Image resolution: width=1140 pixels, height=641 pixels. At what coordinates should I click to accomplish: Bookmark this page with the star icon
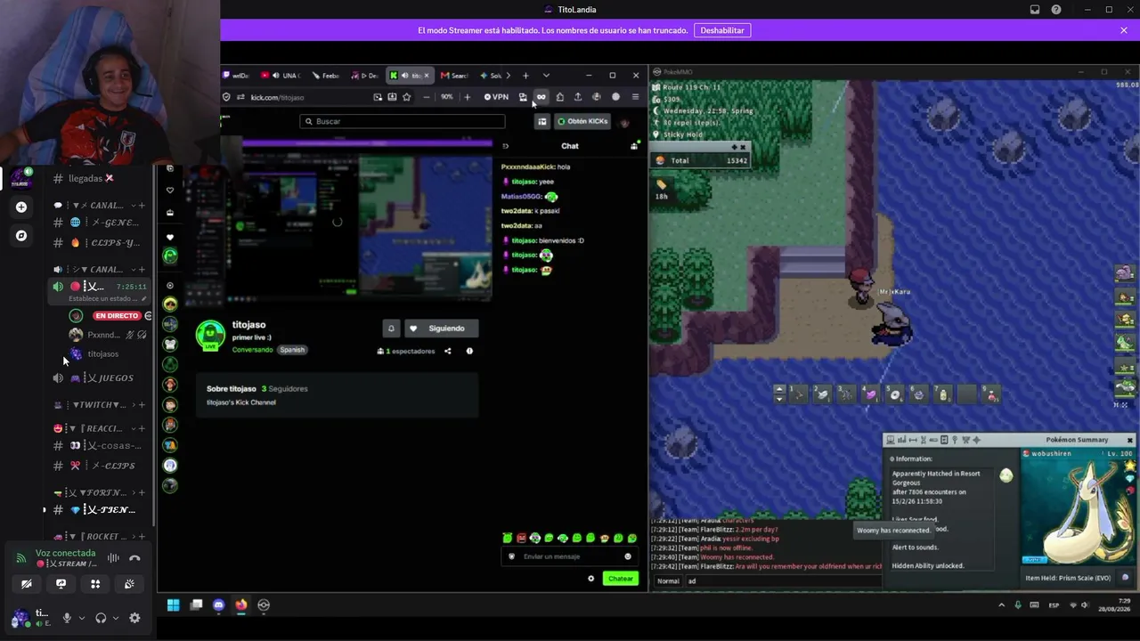(407, 97)
